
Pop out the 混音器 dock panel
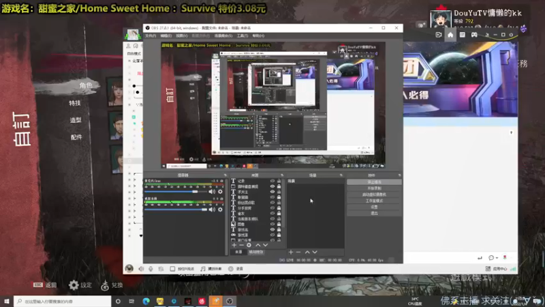[x=225, y=175]
